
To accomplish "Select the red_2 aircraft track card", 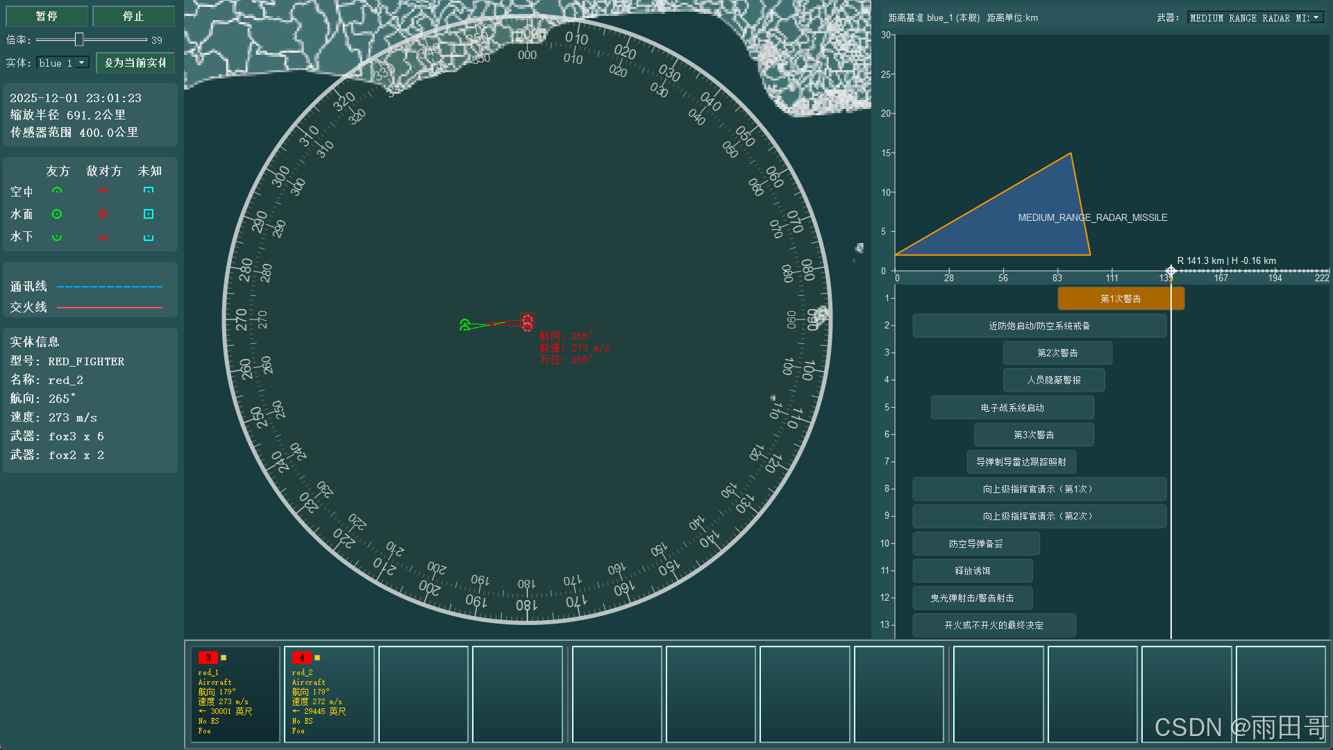I will coord(329,694).
